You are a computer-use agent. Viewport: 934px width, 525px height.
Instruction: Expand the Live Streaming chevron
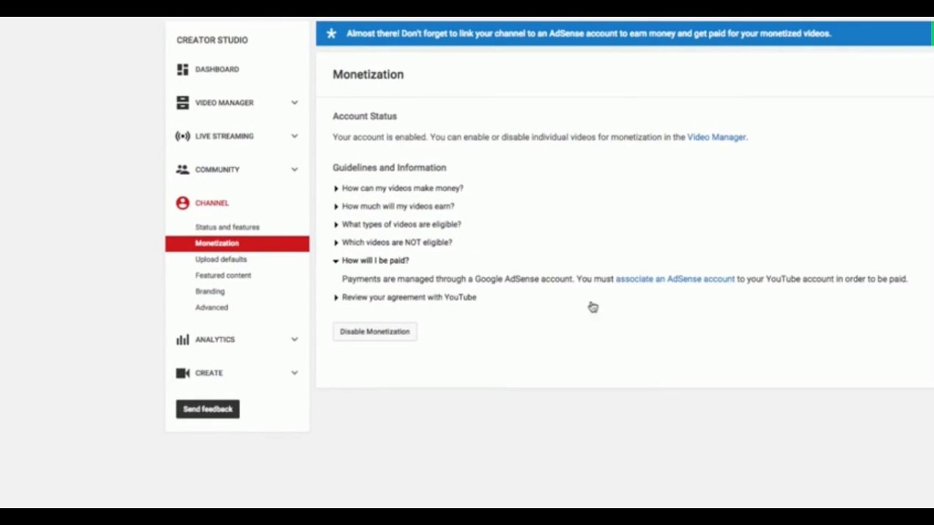[295, 136]
